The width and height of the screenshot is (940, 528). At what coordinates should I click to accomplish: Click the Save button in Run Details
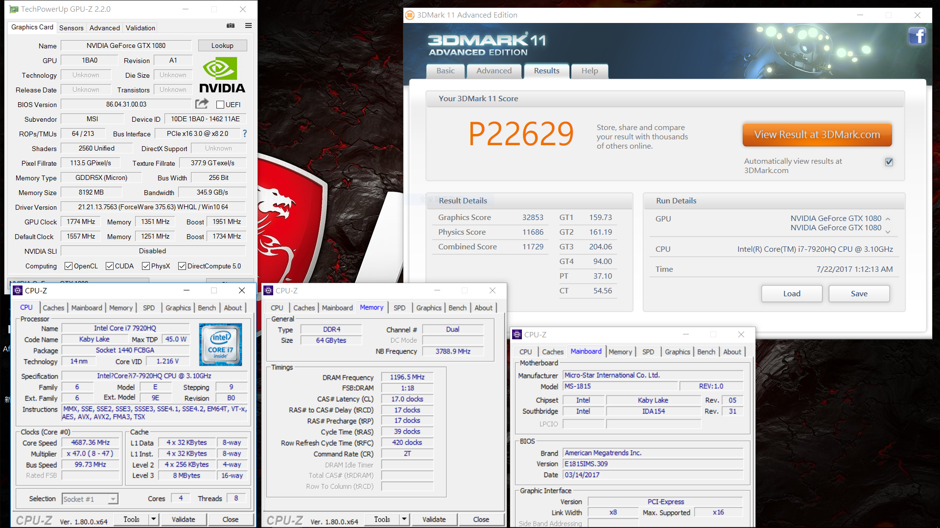click(x=859, y=293)
